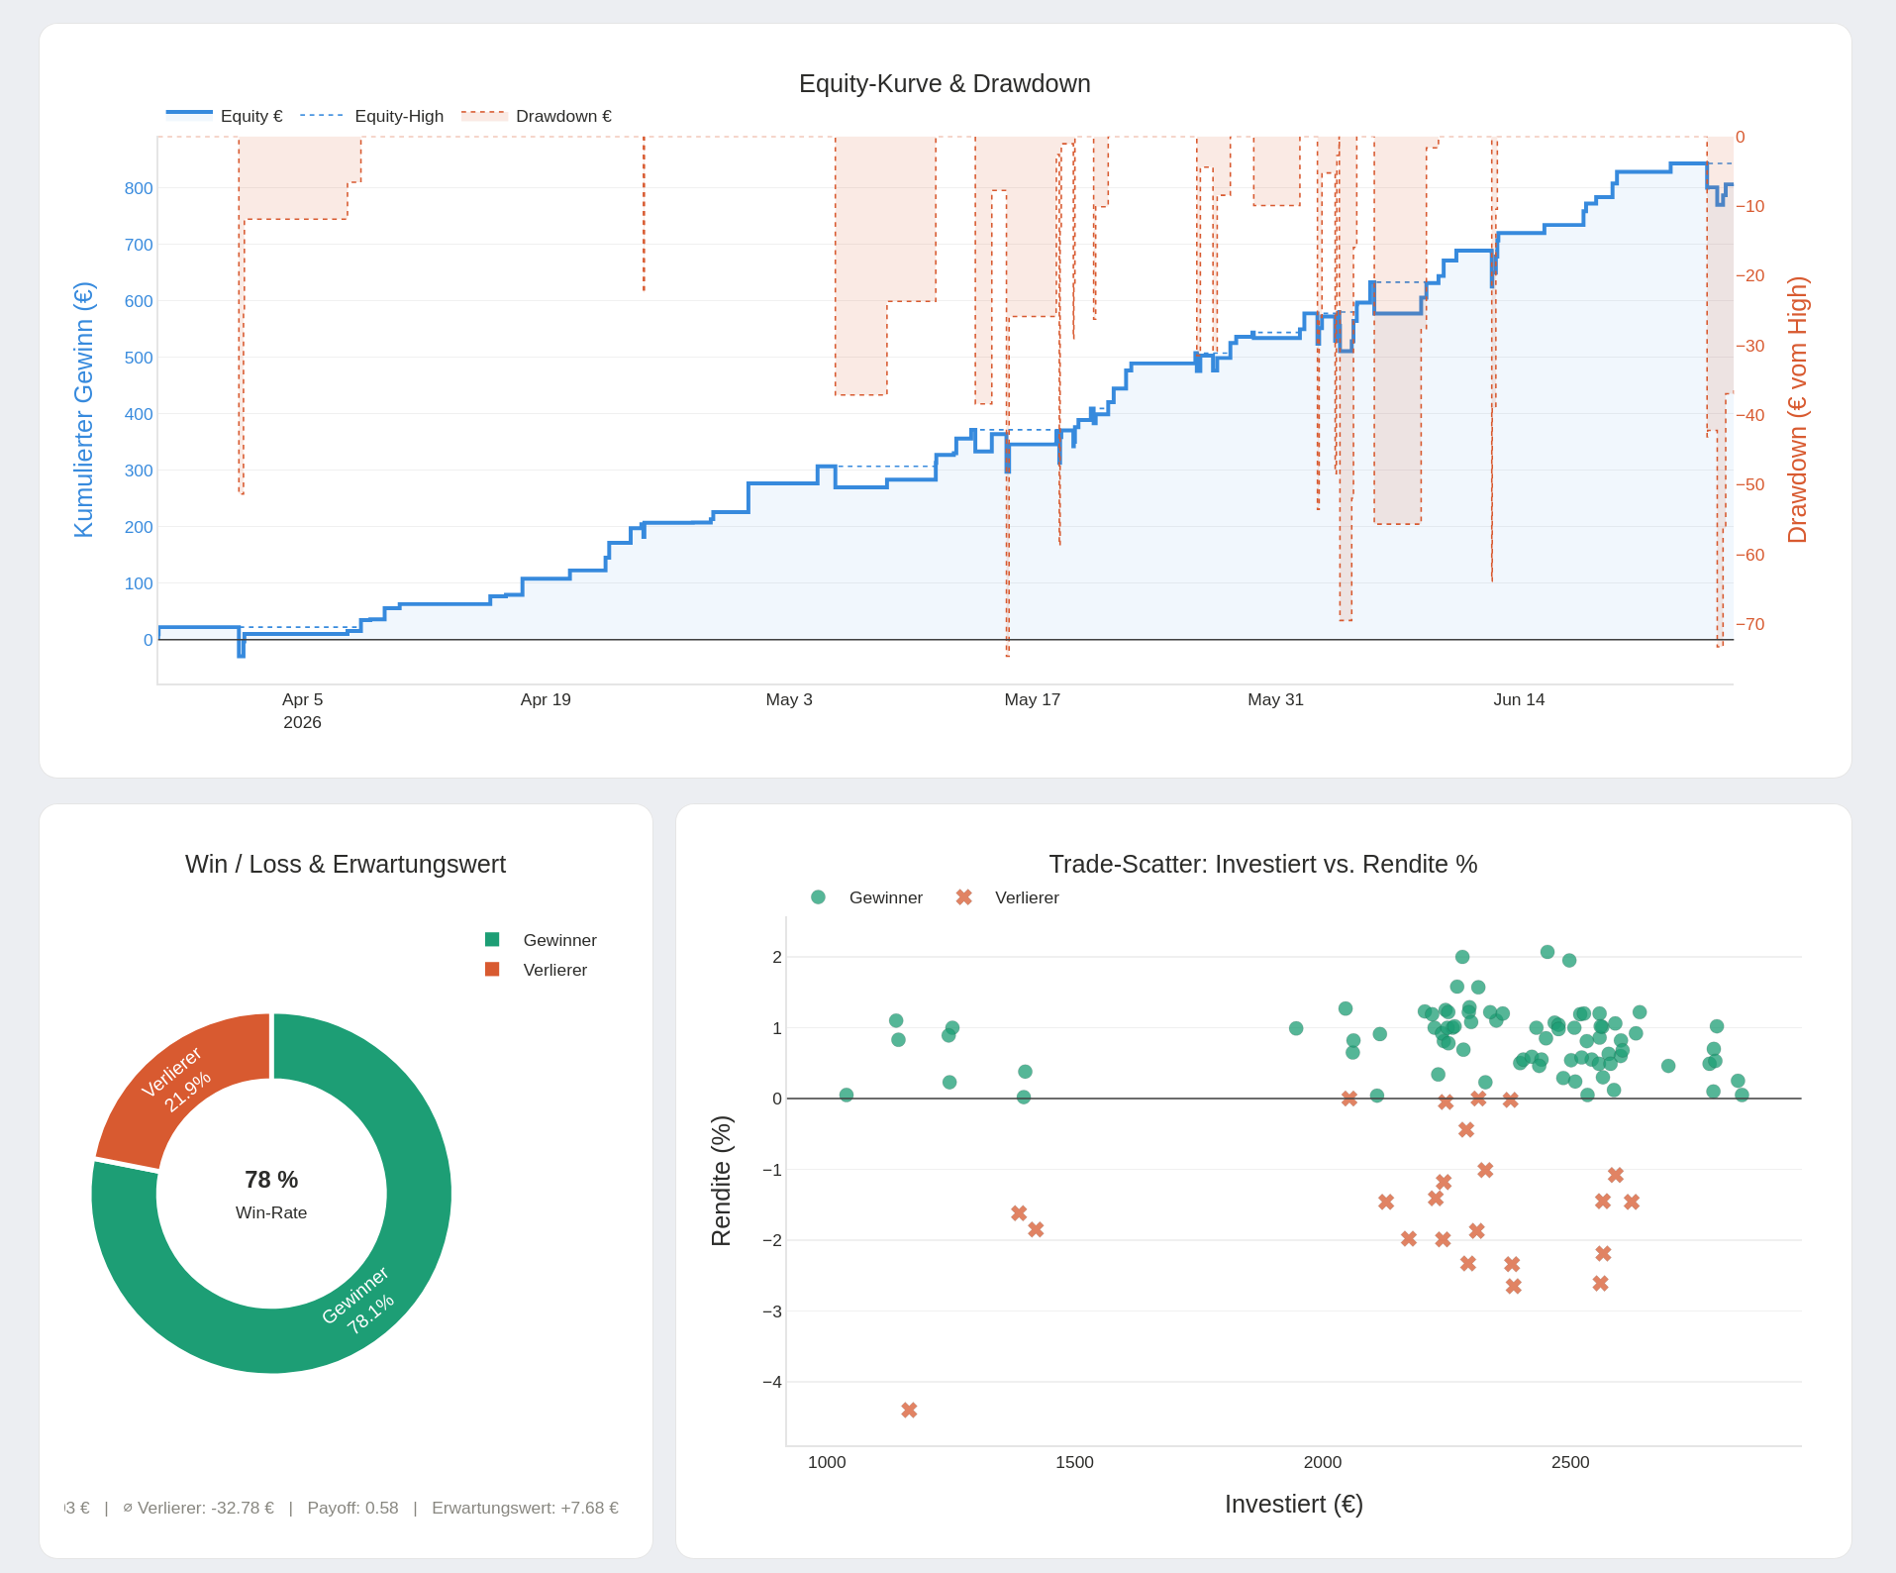The image size is (1896, 1573).
Task: Hide the Drawdown € trace via legend
Action: (537, 116)
